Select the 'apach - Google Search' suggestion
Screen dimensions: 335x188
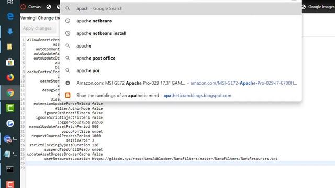point(181,8)
